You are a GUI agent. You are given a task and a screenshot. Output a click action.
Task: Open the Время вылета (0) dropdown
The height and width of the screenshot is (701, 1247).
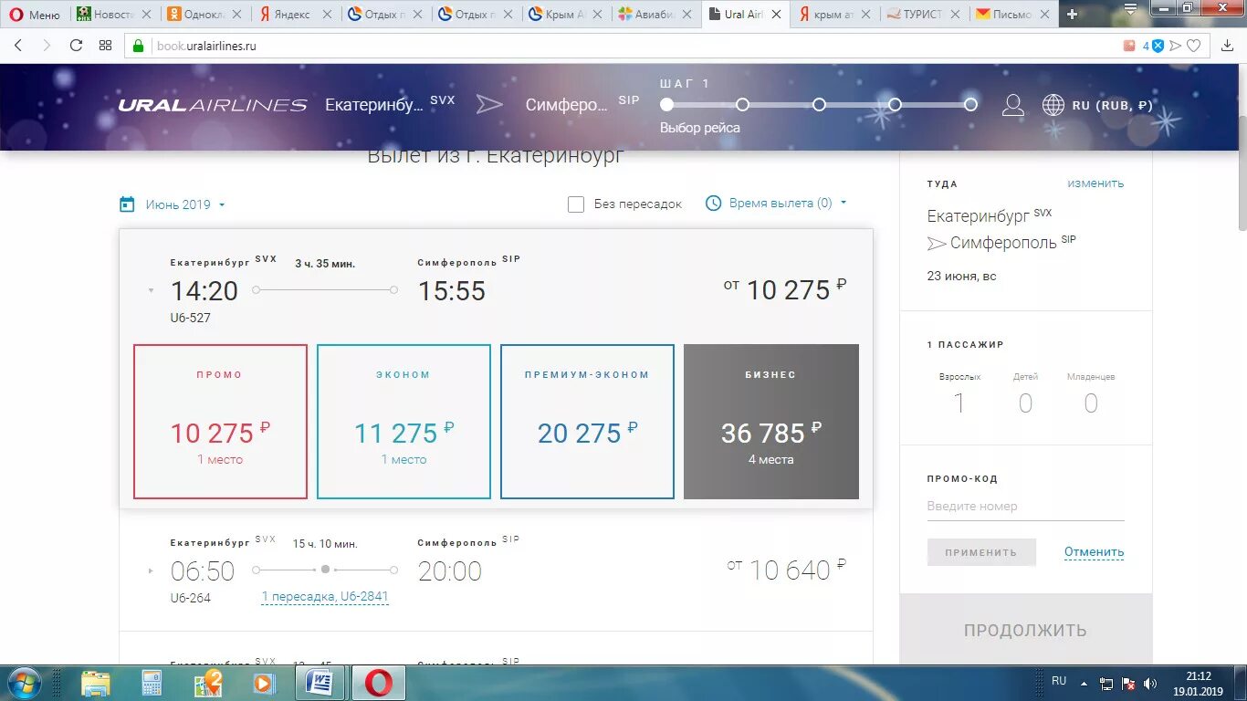[788, 204]
